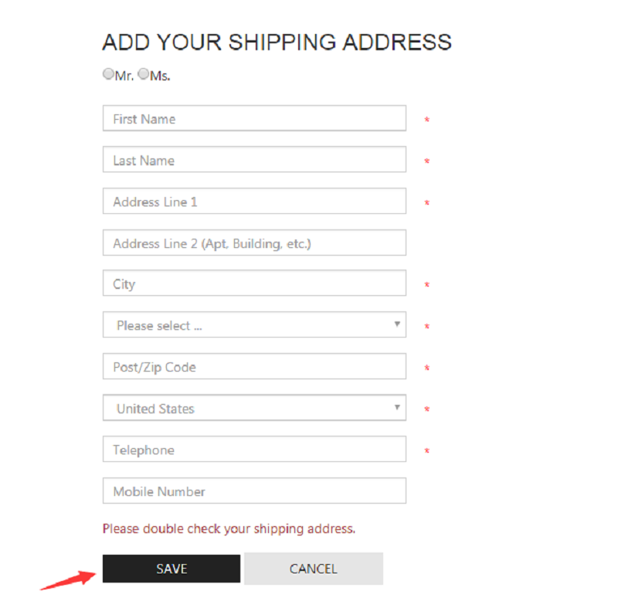Click the Ms. label text
The width and height of the screenshot is (618, 615).
pyautogui.click(x=160, y=75)
